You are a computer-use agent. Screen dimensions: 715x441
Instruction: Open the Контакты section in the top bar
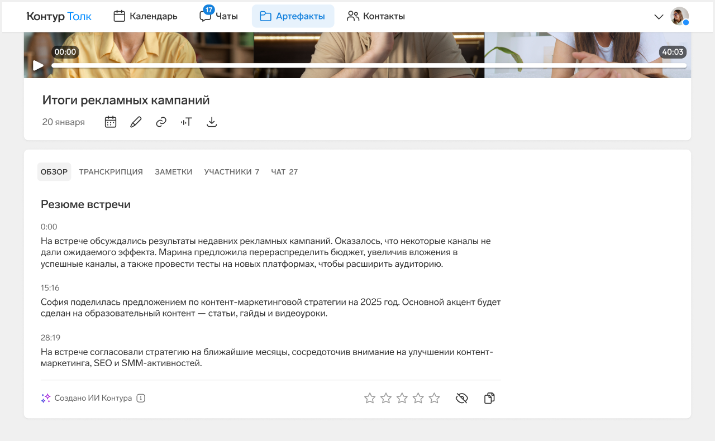point(376,16)
